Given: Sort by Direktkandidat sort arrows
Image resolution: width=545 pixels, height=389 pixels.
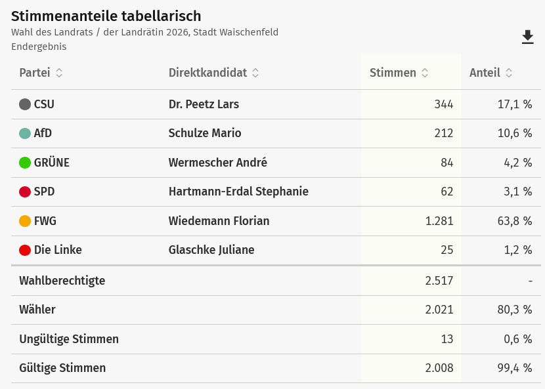Looking at the screenshot, I should click(x=255, y=73).
